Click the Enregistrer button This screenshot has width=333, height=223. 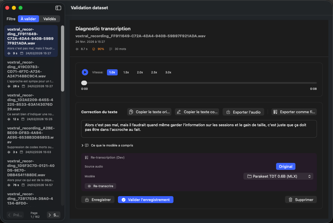click(98, 200)
